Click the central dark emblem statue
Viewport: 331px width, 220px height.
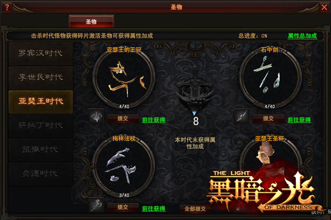(x=195, y=87)
